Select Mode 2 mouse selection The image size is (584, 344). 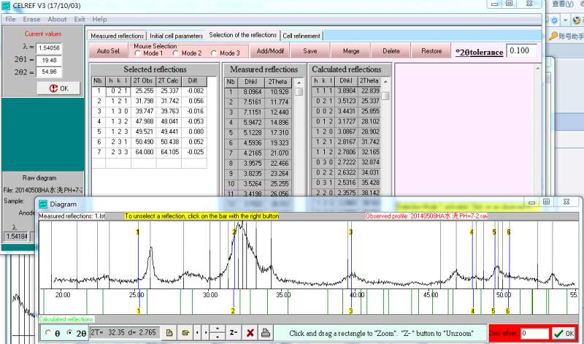[x=176, y=53]
